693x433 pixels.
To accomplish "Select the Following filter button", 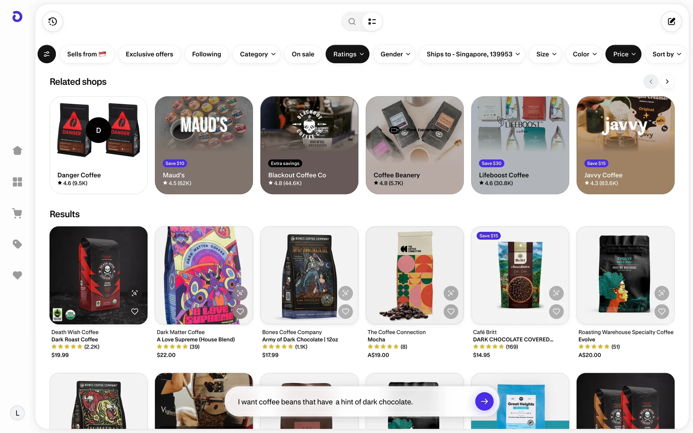I will (x=206, y=54).
